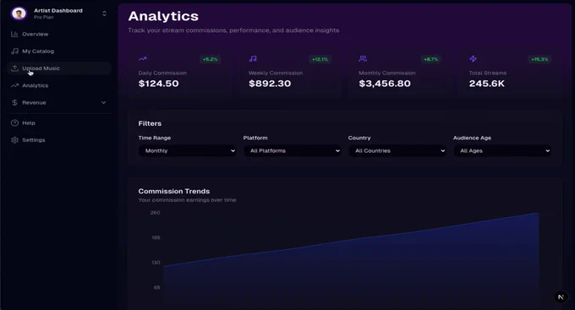The image size is (575, 310).
Task: Click the +12.1% growth badge
Action: 320,59
